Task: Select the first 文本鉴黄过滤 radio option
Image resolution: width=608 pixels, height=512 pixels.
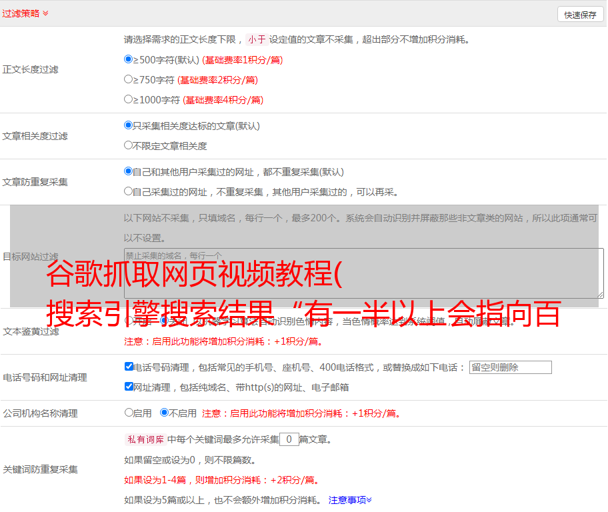Action: tap(129, 321)
